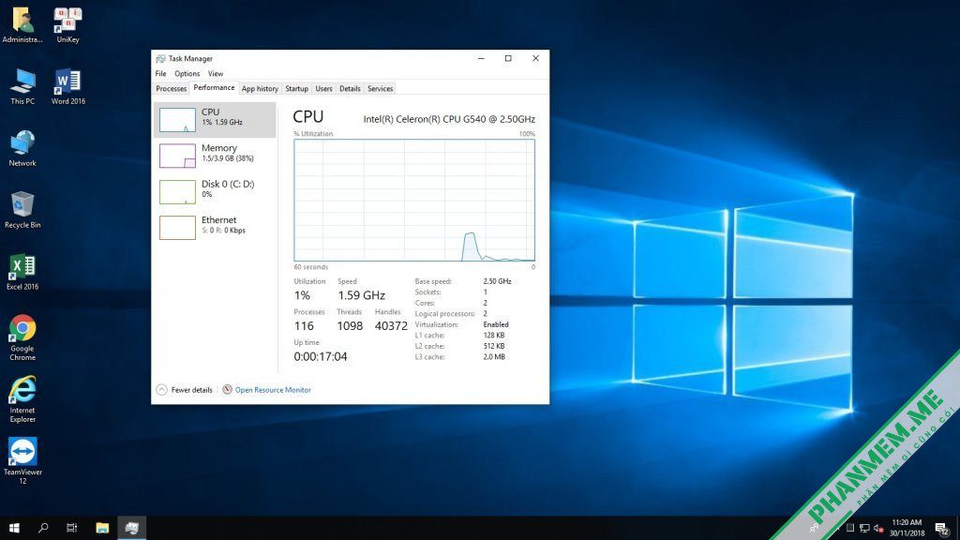This screenshot has height=540, width=960.
Task: Click the Processes count 116
Action: [x=304, y=326]
